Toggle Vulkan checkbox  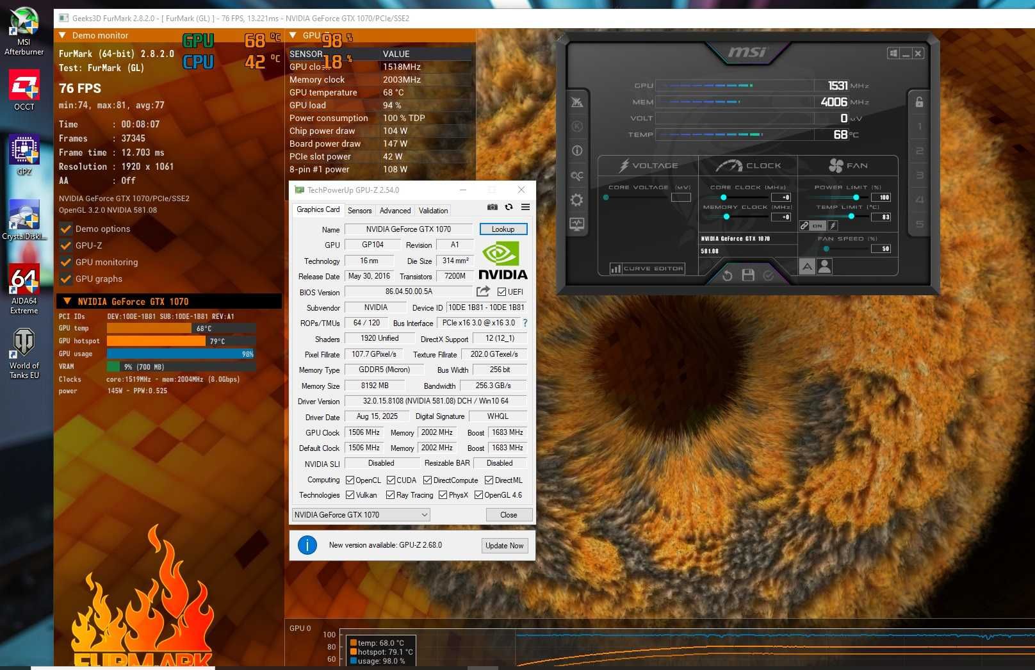[350, 495]
